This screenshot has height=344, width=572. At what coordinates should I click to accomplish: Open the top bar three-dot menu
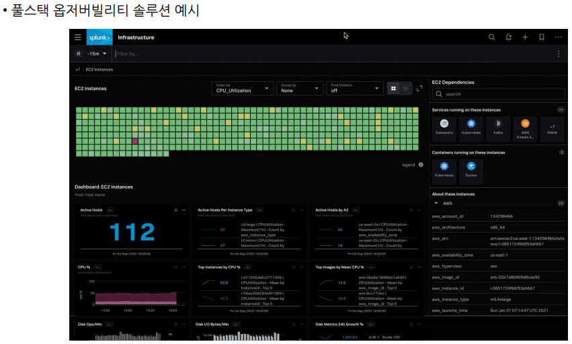(x=558, y=37)
